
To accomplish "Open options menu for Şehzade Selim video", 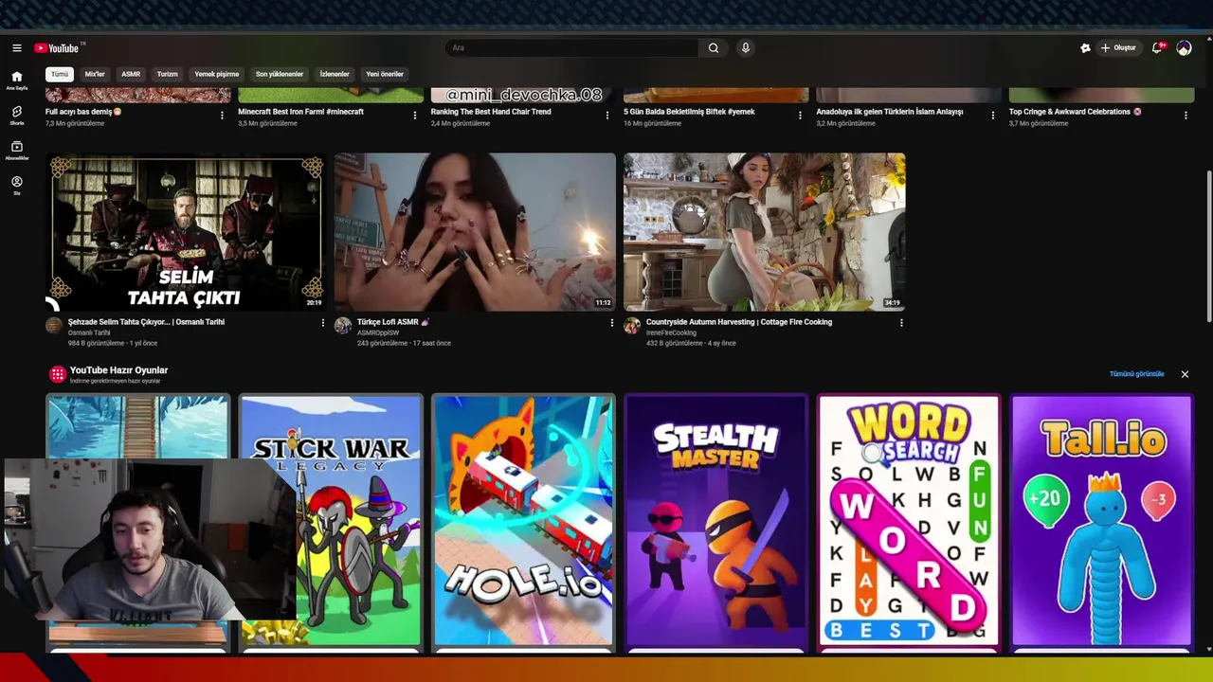I will 322,323.
